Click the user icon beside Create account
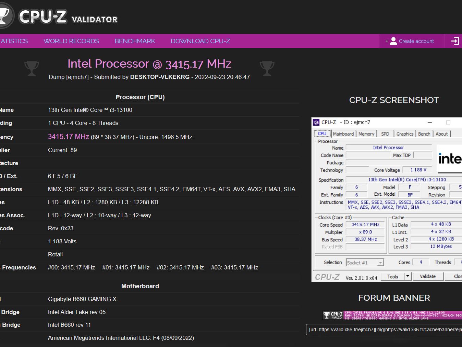 pyautogui.click(x=393, y=41)
